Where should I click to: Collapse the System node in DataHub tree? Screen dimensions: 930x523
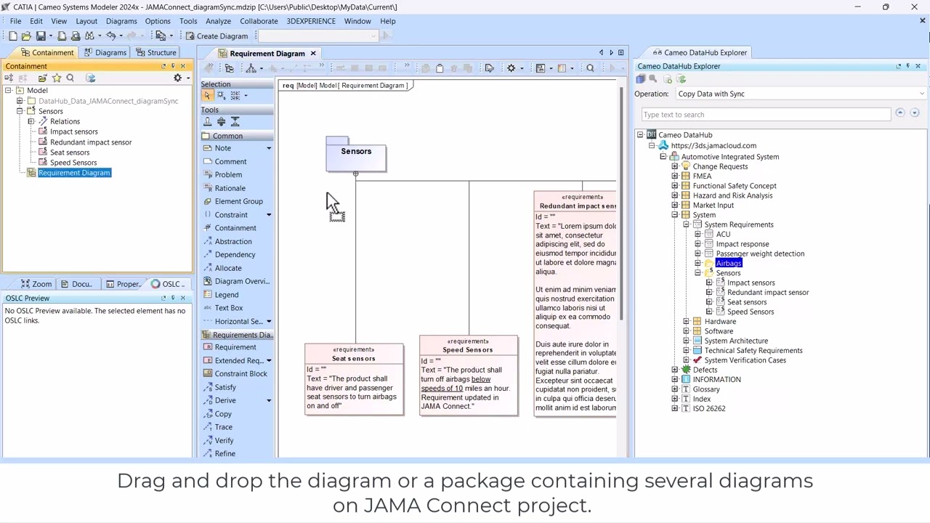675,215
